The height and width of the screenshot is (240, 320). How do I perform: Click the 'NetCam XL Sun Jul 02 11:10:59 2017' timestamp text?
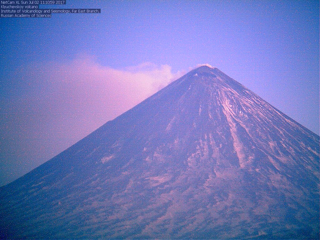33,2
